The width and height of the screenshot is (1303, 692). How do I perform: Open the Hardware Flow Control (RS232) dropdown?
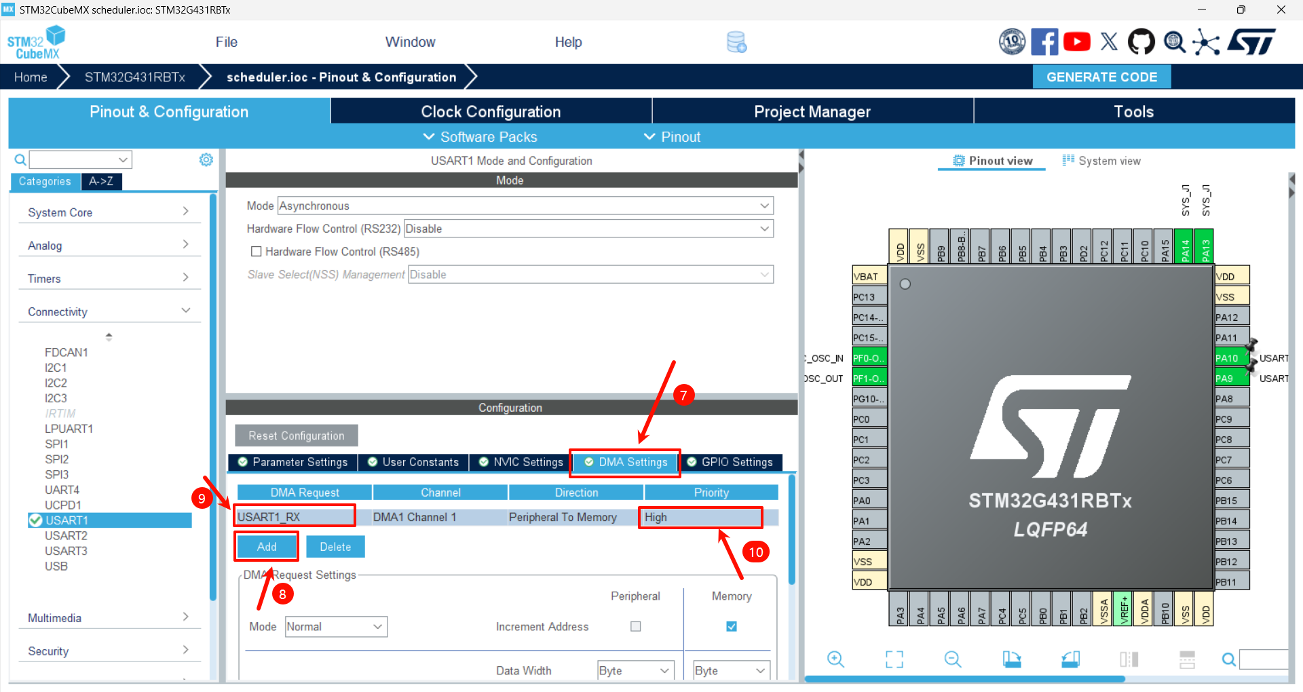(588, 229)
